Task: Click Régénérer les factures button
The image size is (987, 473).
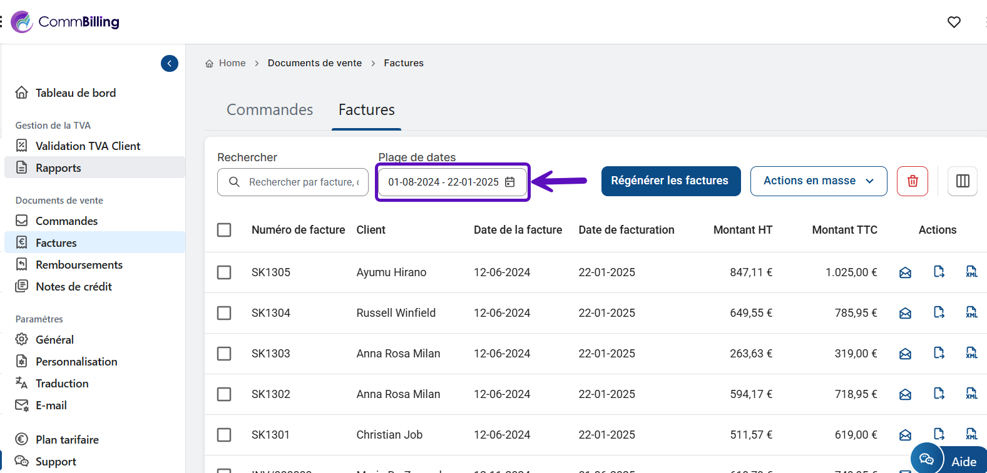Action: point(670,181)
